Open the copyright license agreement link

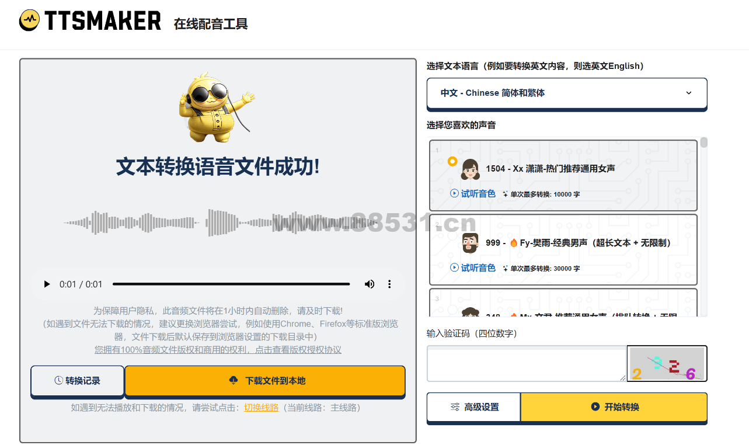coord(218,350)
